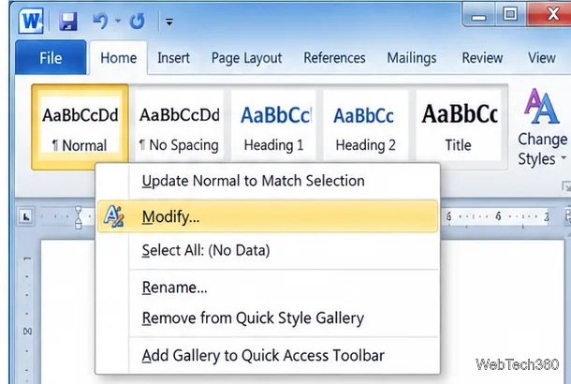Choose Rename... in the context menu
The width and height of the screenshot is (571, 384).
(268, 288)
